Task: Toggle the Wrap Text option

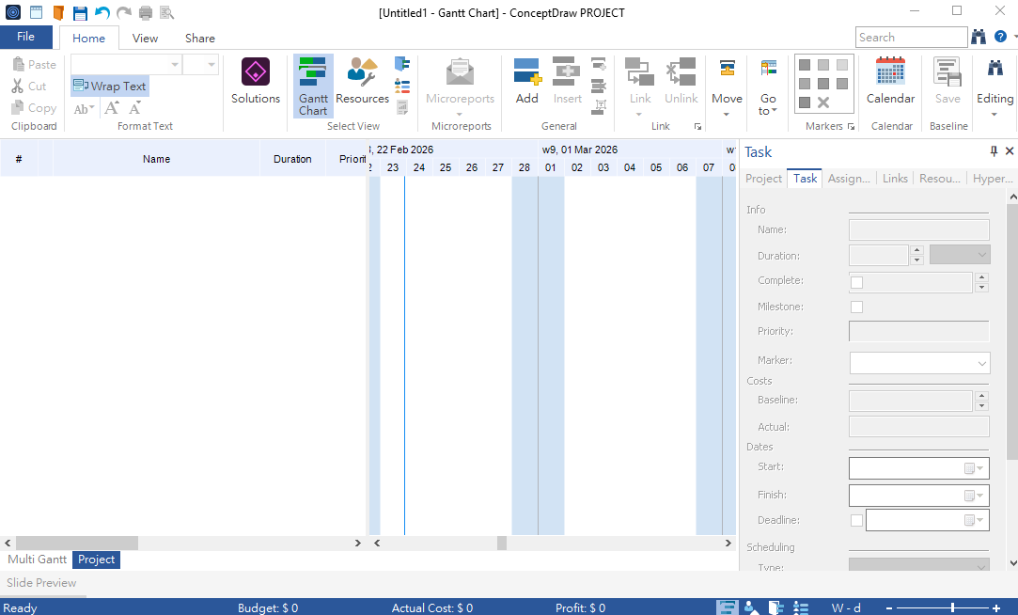Action: point(110,86)
